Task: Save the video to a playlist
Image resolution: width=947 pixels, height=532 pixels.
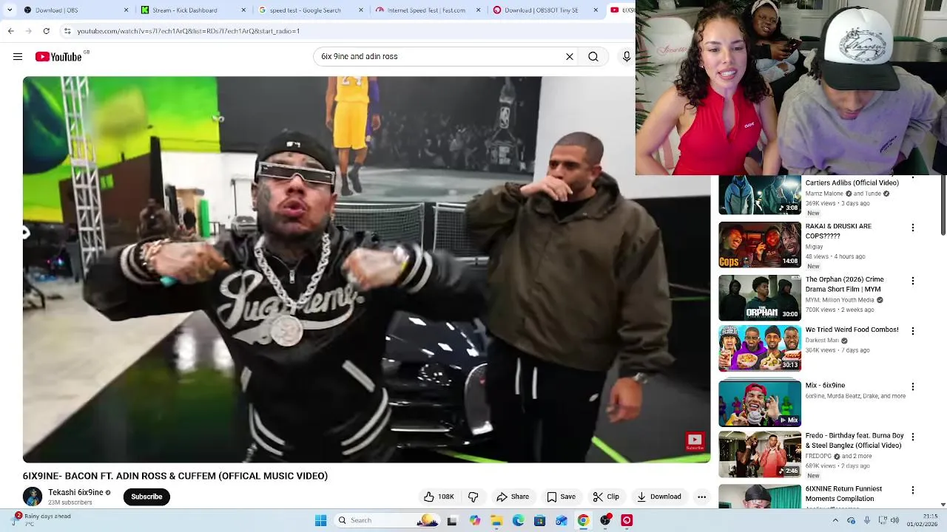Action: point(561,497)
